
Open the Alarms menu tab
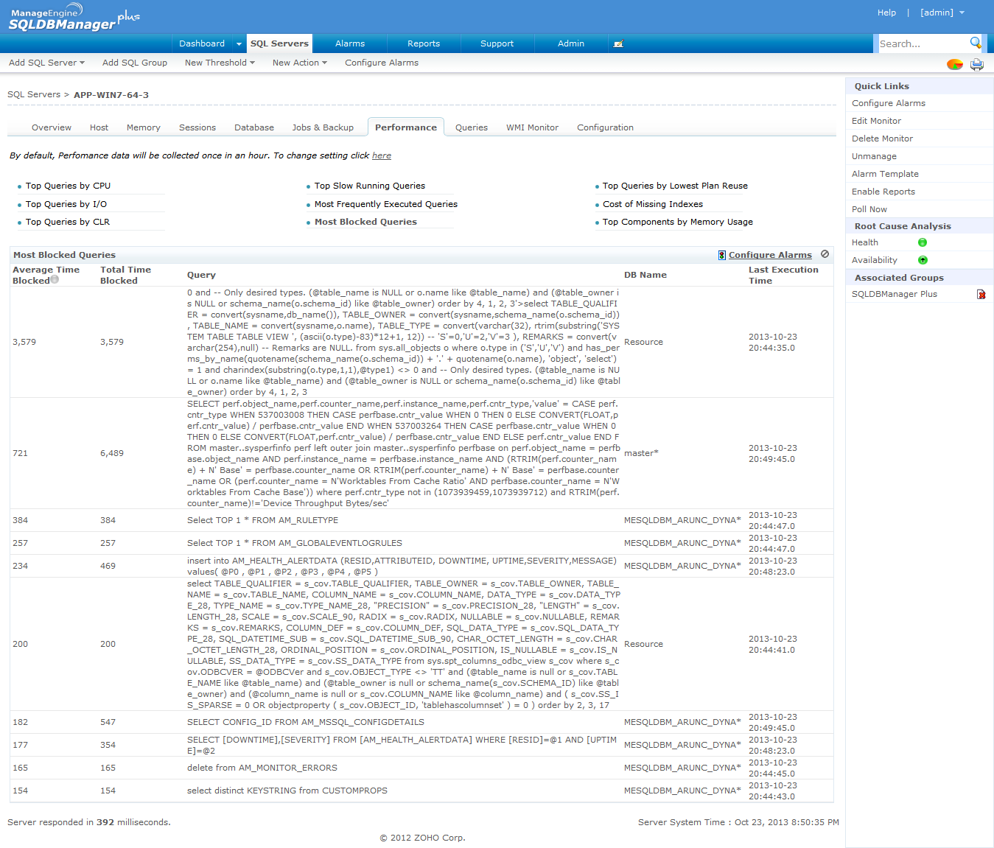pyautogui.click(x=350, y=43)
